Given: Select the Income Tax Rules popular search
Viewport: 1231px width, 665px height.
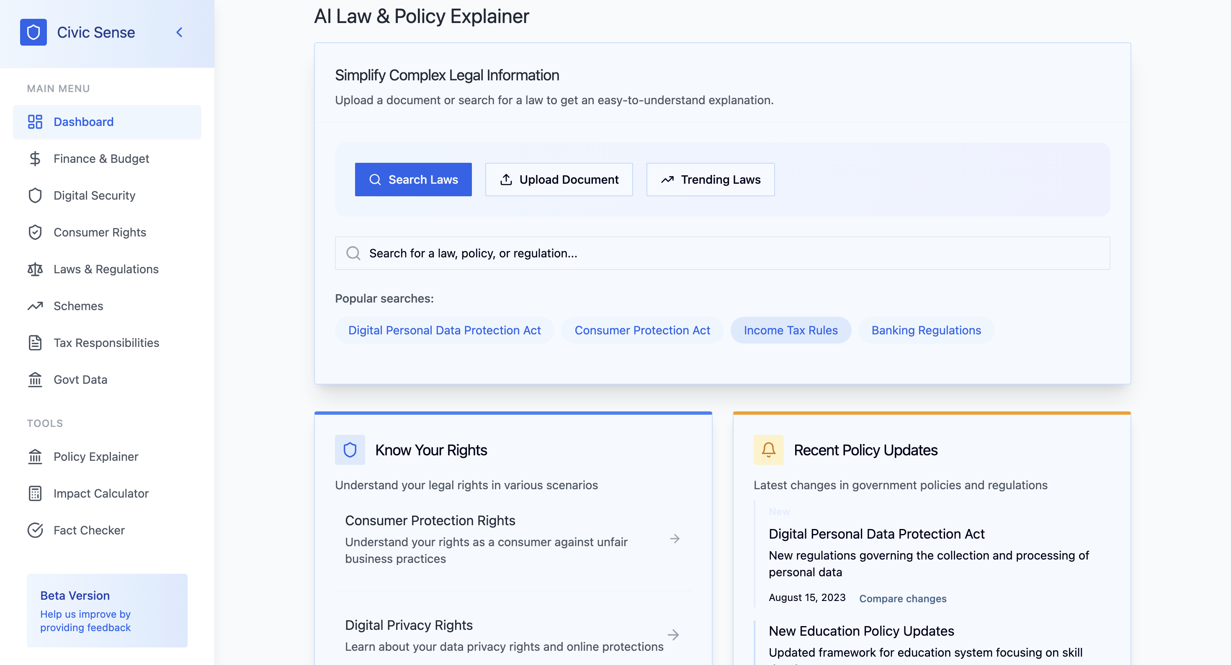Looking at the screenshot, I should [x=791, y=330].
